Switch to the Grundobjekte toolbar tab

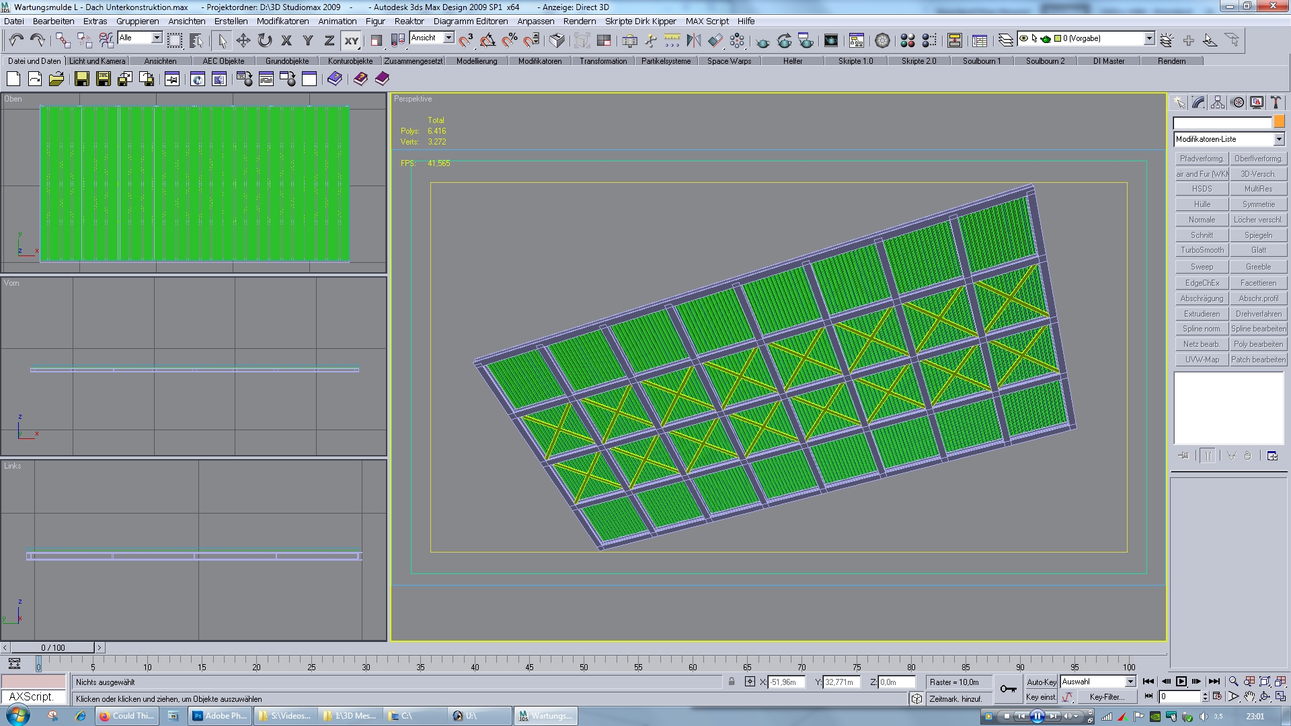(x=287, y=61)
